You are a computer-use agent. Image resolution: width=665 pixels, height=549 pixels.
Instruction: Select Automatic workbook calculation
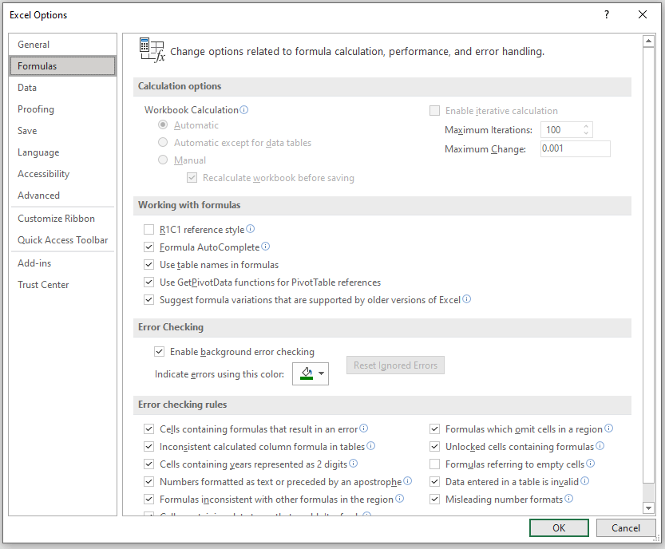tap(163, 125)
